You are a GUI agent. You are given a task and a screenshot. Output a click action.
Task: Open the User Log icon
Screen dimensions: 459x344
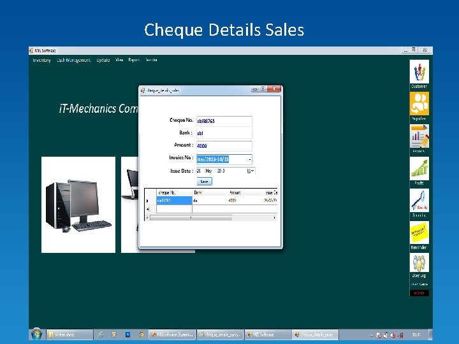(x=419, y=262)
